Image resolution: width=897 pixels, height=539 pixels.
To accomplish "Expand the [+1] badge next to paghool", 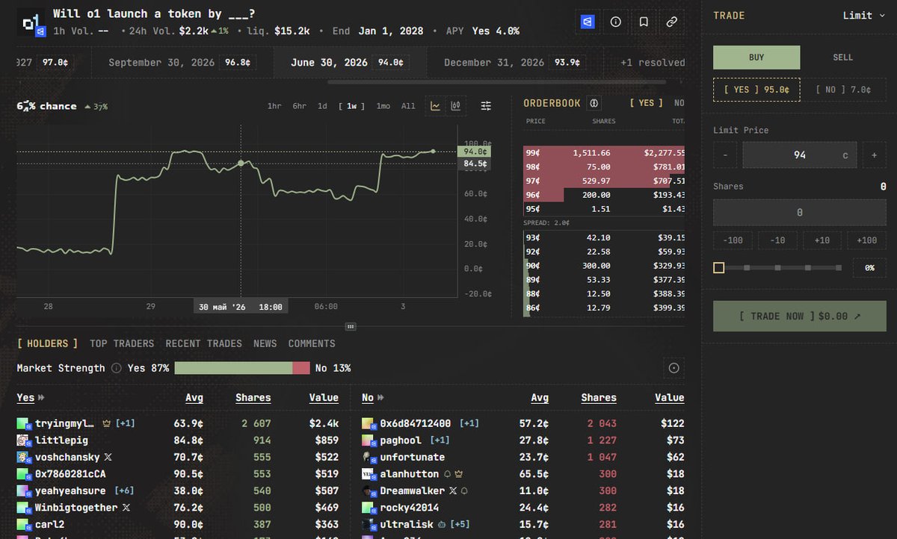I will [x=440, y=440].
